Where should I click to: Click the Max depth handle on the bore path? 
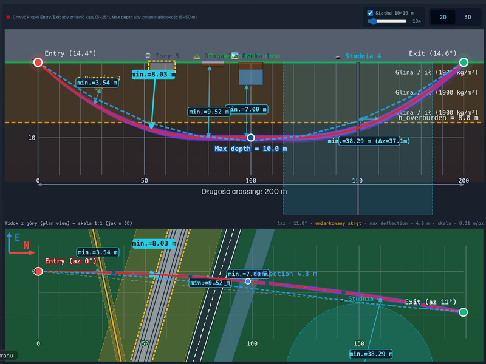point(251,138)
